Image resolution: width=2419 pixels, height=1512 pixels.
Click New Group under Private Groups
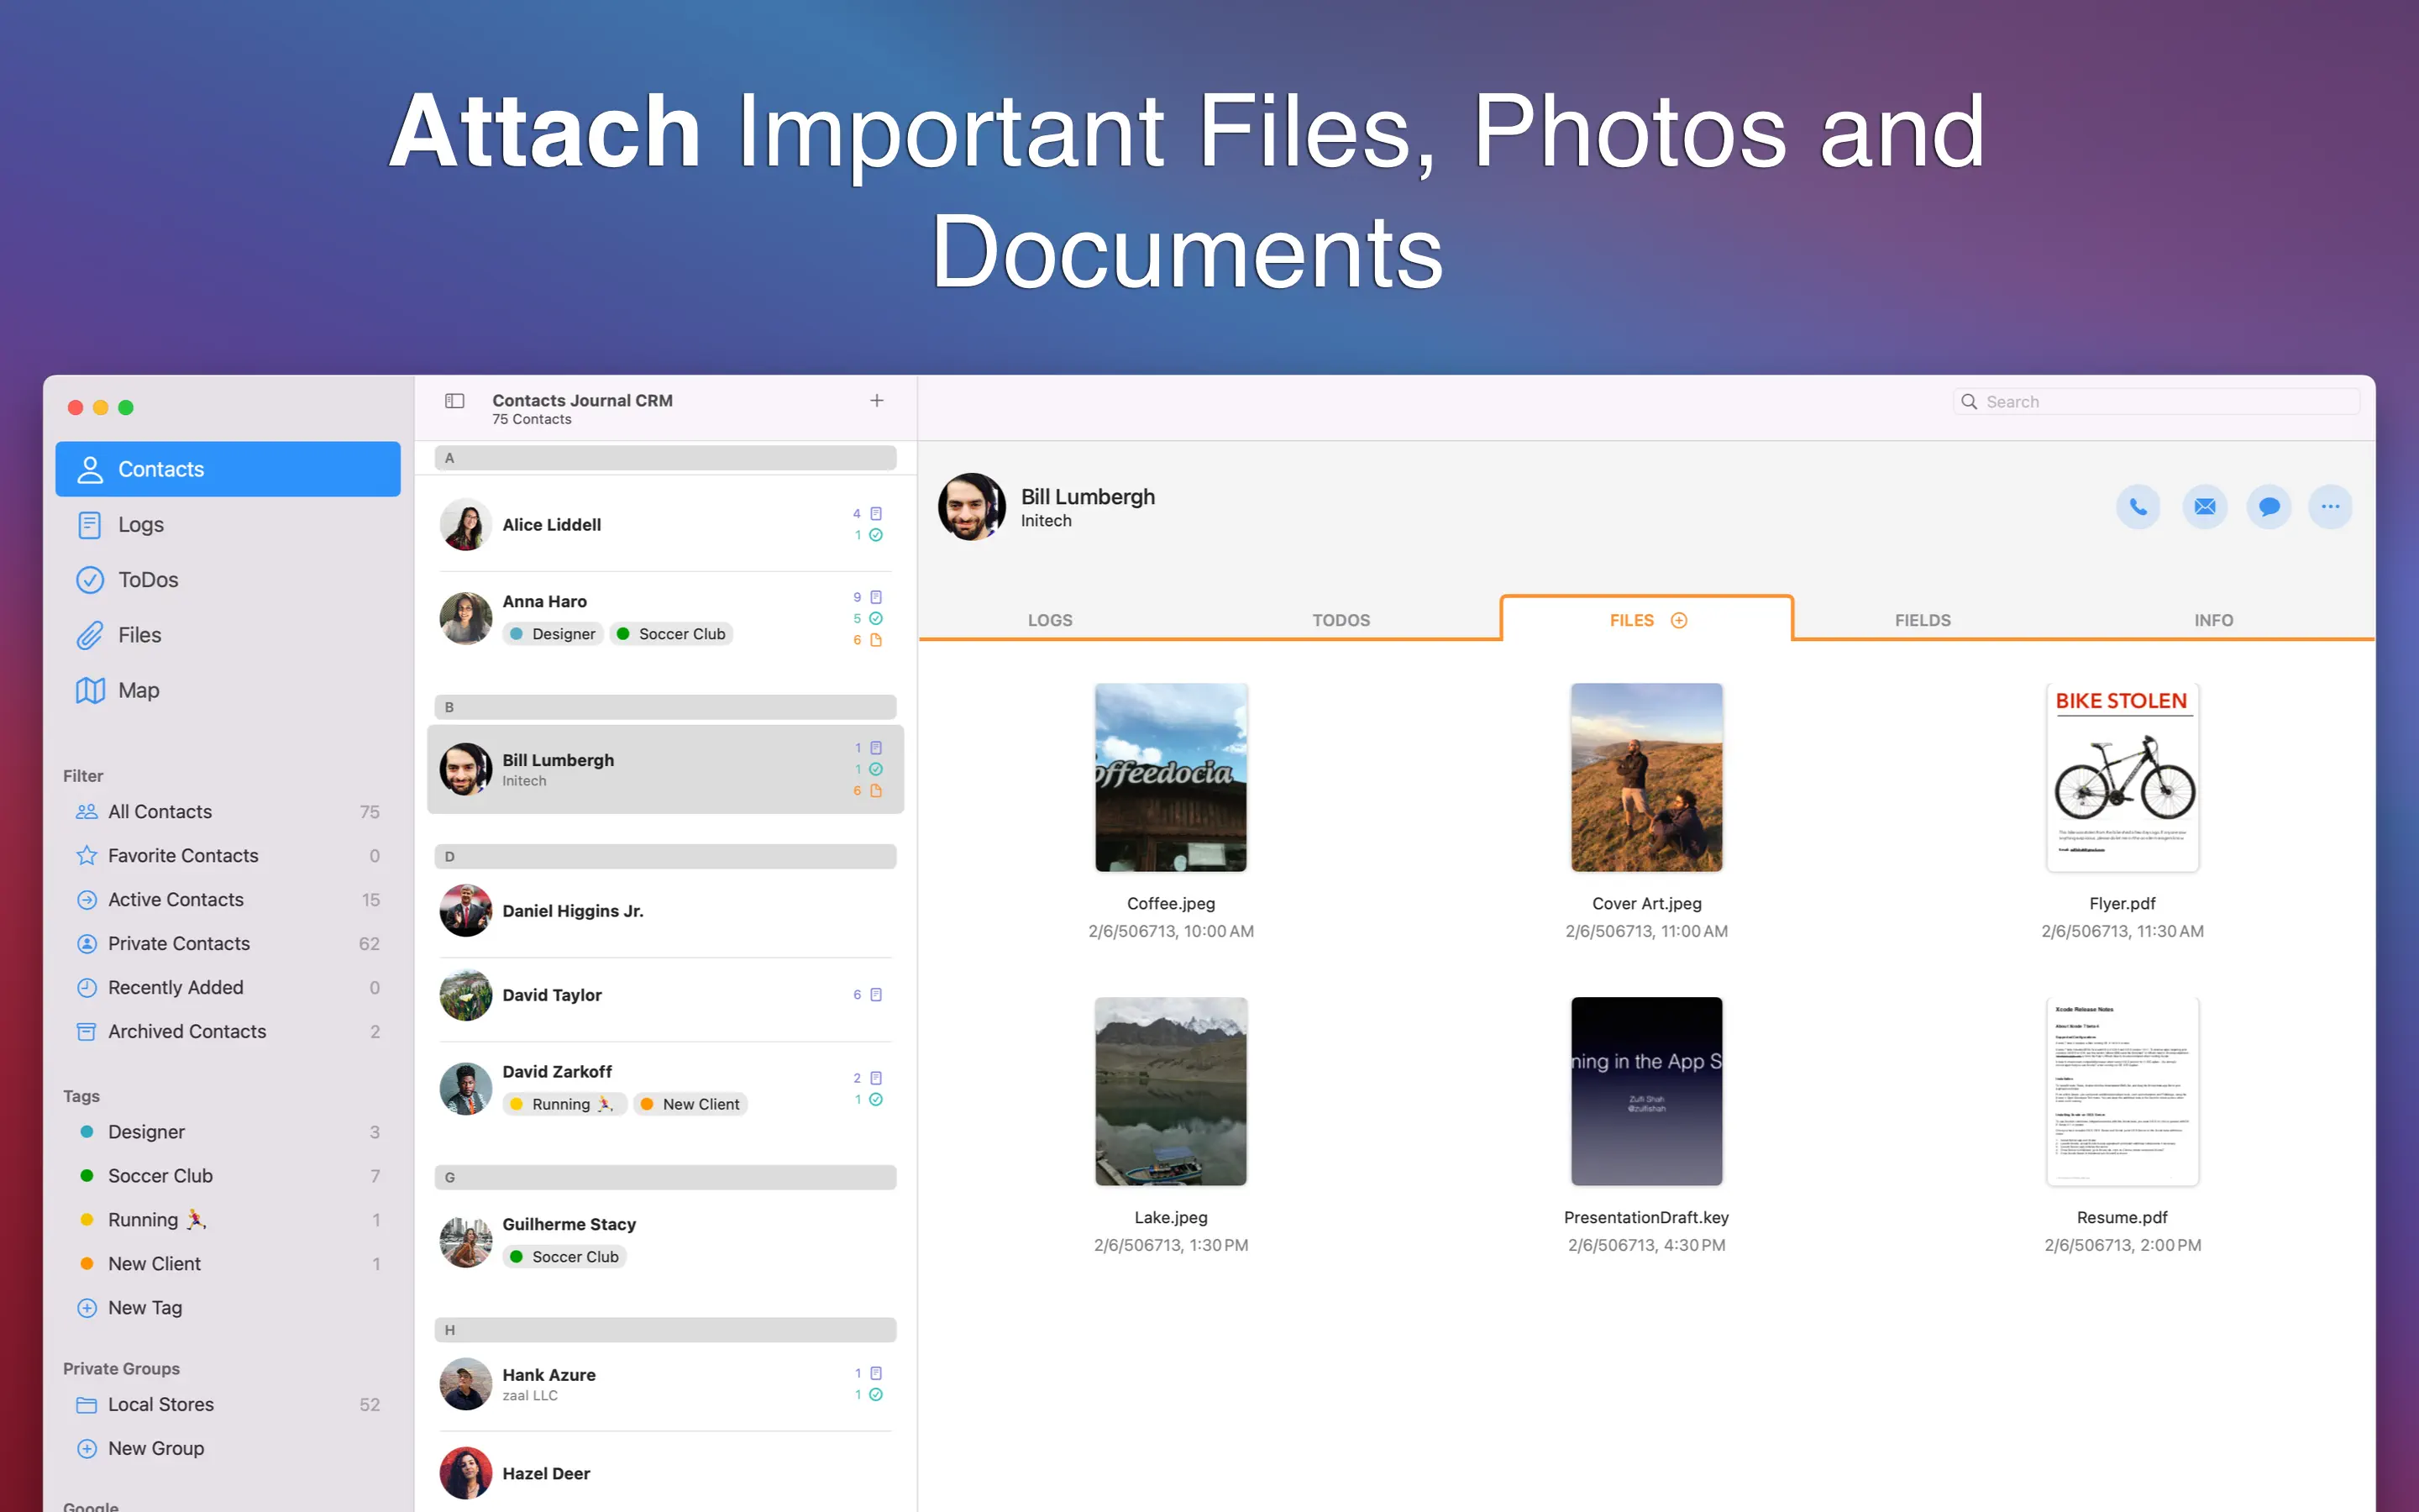(156, 1448)
